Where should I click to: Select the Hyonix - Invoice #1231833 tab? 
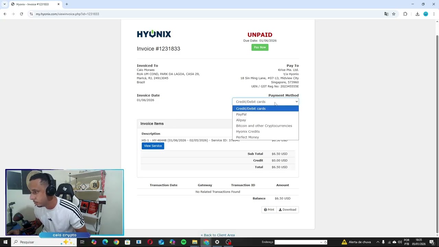click(x=35, y=4)
